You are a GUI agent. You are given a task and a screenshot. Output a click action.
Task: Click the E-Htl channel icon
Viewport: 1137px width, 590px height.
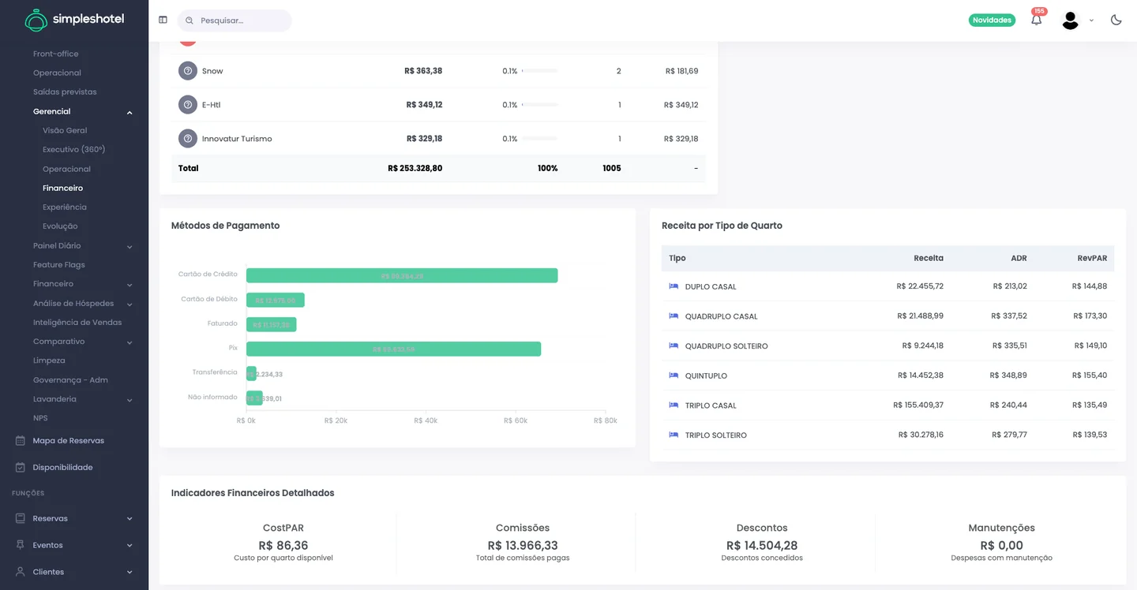coord(188,105)
